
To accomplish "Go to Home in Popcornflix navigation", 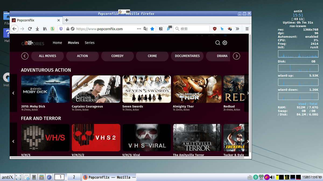I will tap(57, 43).
